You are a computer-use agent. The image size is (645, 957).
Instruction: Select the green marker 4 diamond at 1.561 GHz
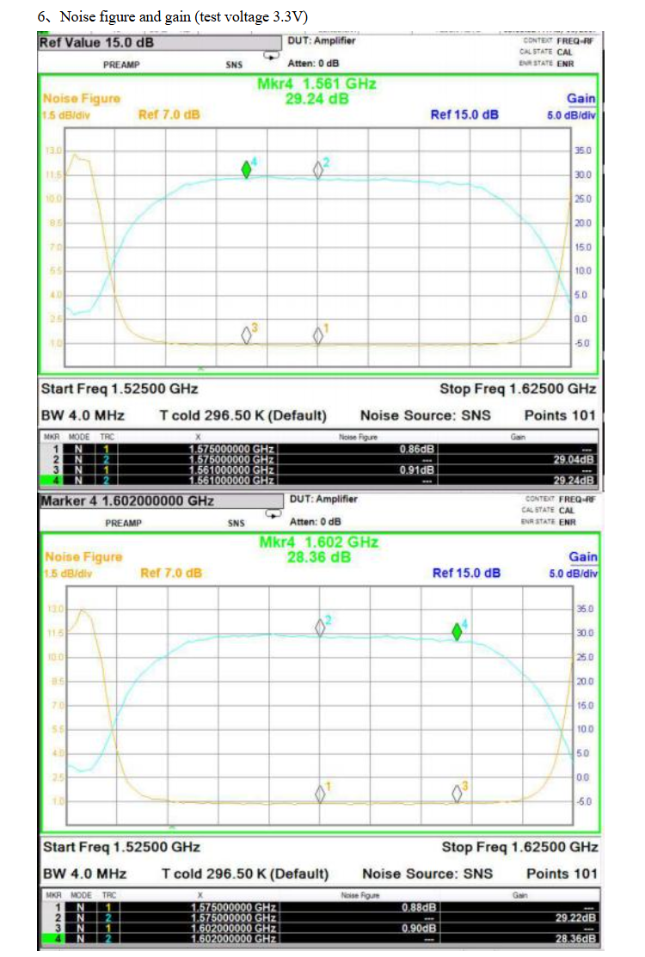tap(247, 169)
